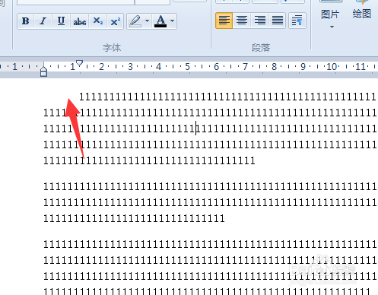The height and width of the screenshot is (295, 378).
Task: Click the left indent marker on ruler
Action: (43, 70)
